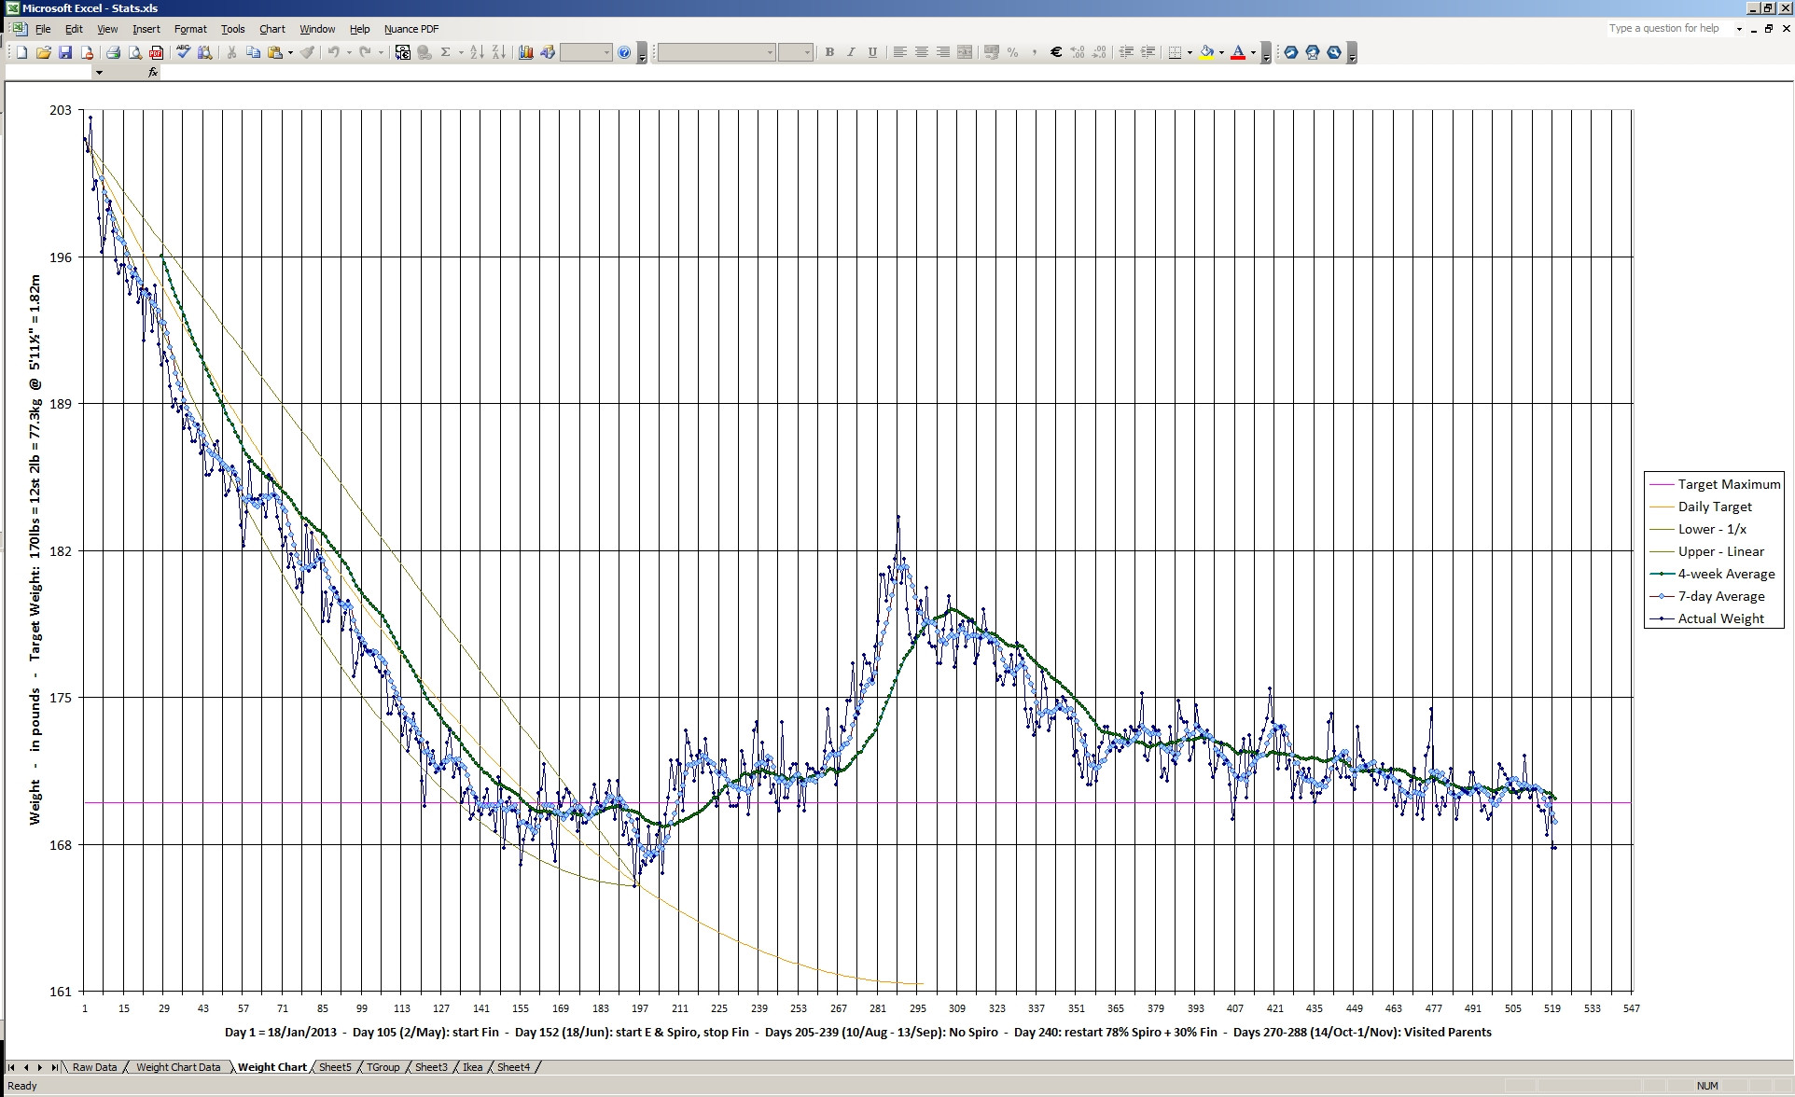Increase decimal places
Viewport: 1795px width, 1097px height.
[1078, 52]
